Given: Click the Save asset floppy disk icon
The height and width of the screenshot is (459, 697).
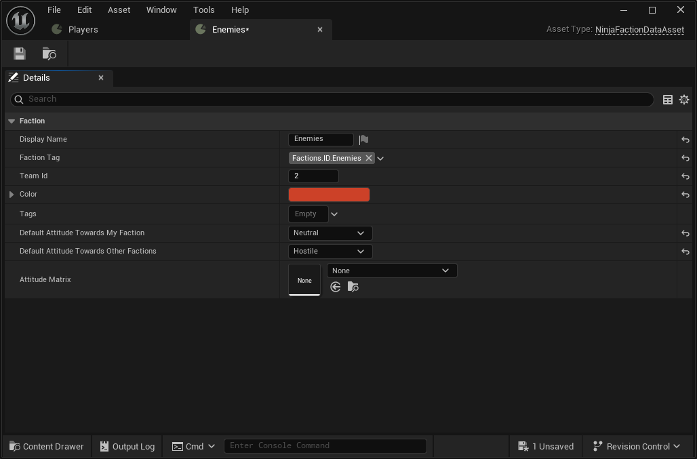Looking at the screenshot, I should point(19,54).
